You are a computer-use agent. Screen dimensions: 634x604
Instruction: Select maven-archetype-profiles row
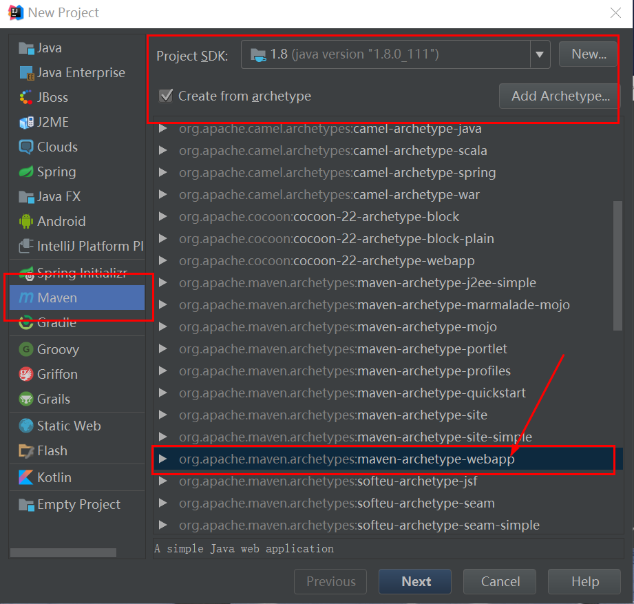pos(388,371)
